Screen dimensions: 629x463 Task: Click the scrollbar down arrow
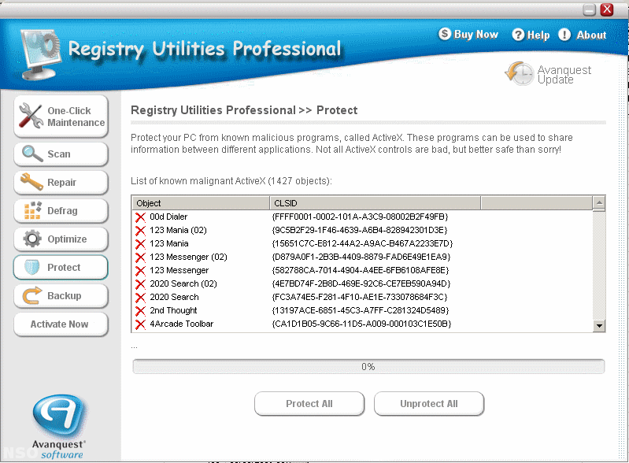coord(599,325)
